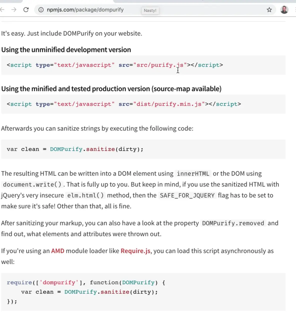This screenshot has height=312, width=296.
Task: Click the npmjs.com/package/dompurify address field
Action: [85, 10]
